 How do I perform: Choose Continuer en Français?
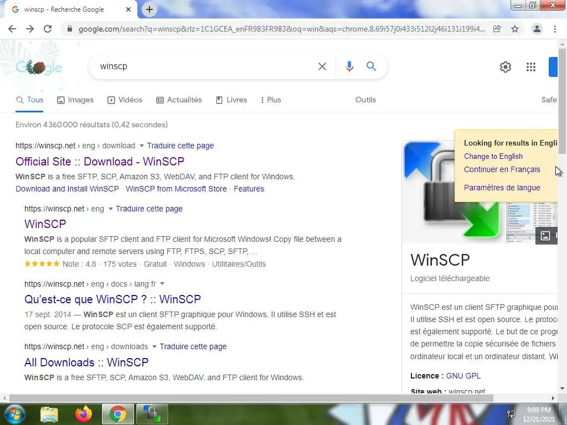coord(502,169)
